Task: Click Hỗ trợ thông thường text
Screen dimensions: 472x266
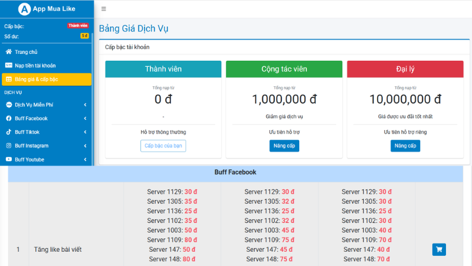Action: click(163, 132)
